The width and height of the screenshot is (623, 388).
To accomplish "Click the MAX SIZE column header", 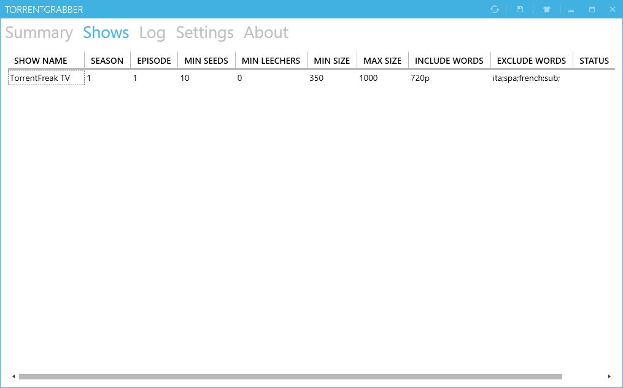I will (x=382, y=60).
